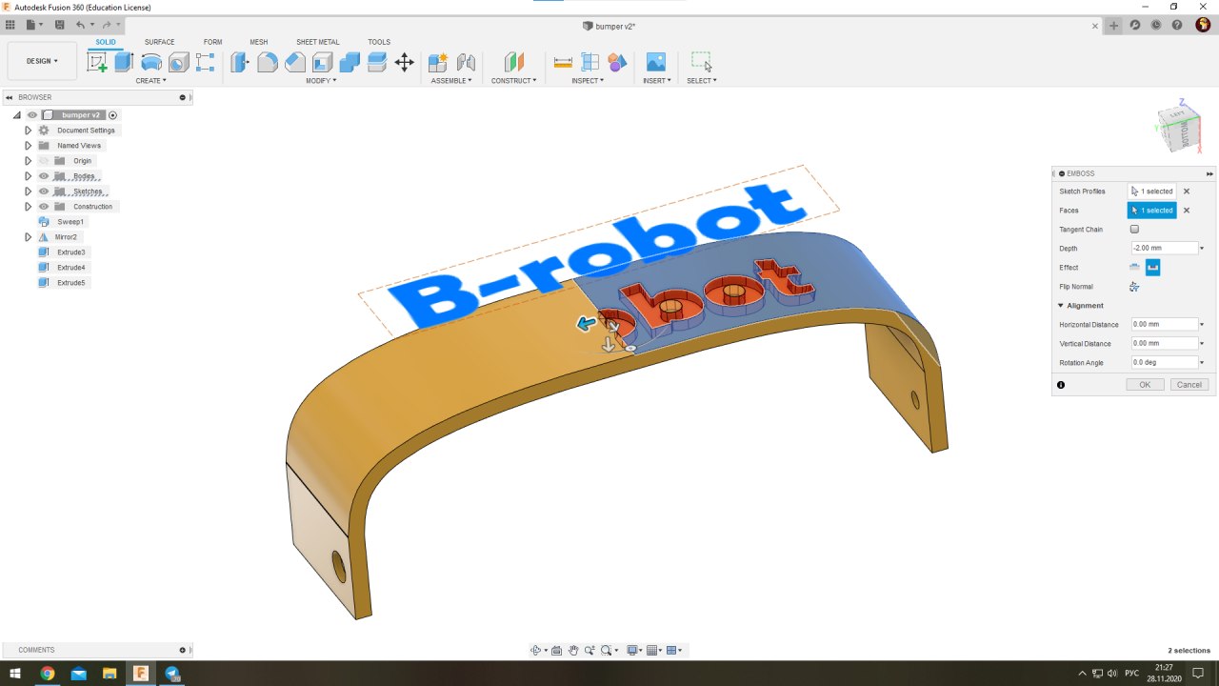Expand the Document Settings node
Image resolution: width=1219 pixels, height=686 pixels.
pyautogui.click(x=29, y=131)
